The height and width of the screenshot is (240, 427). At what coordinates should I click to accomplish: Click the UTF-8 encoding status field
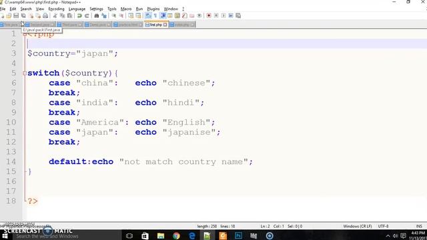(383, 227)
